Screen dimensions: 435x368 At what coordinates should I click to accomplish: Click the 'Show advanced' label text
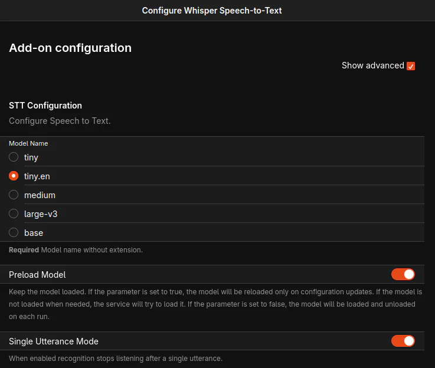click(x=373, y=65)
